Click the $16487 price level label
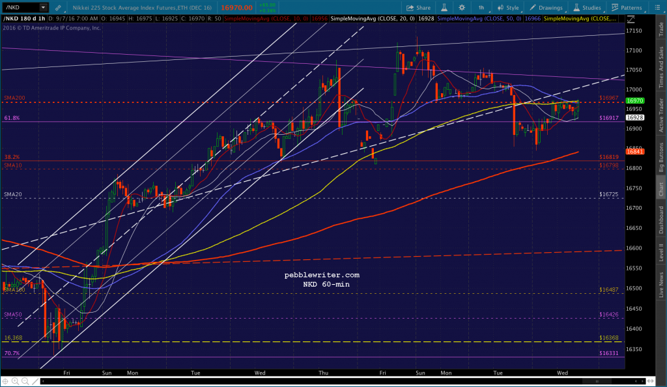The width and height of the screenshot is (667, 387). [x=609, y=290]
